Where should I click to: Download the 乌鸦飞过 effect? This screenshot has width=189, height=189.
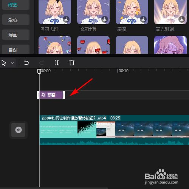click(x=66, y=19)
